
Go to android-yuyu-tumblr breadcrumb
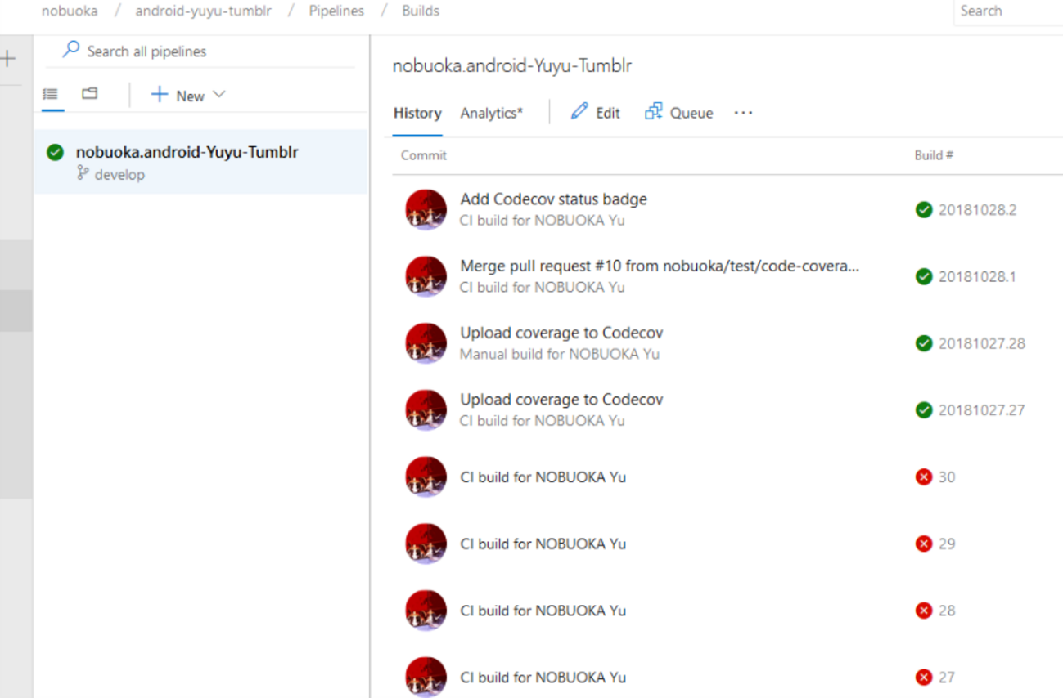203,11
